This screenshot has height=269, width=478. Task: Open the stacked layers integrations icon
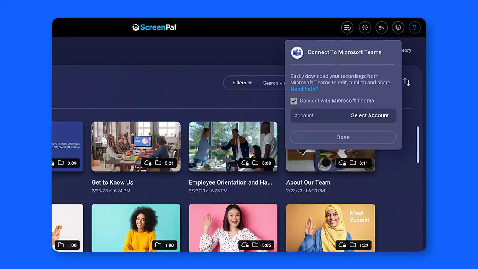[398, 27]
